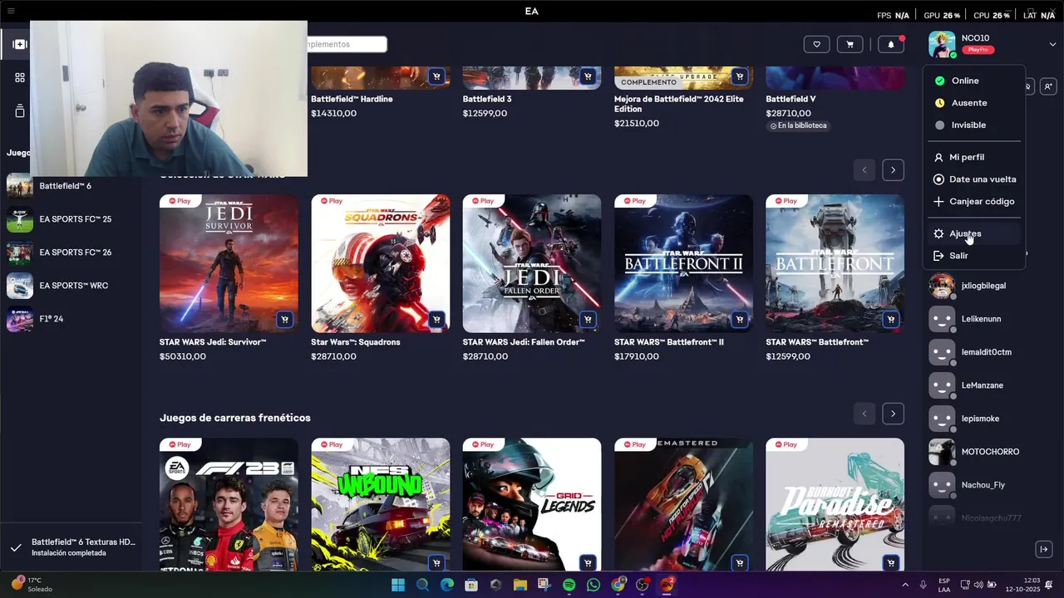1064x598 pixels.
Task: Click Salir to sign out
Action: point(973,256)
